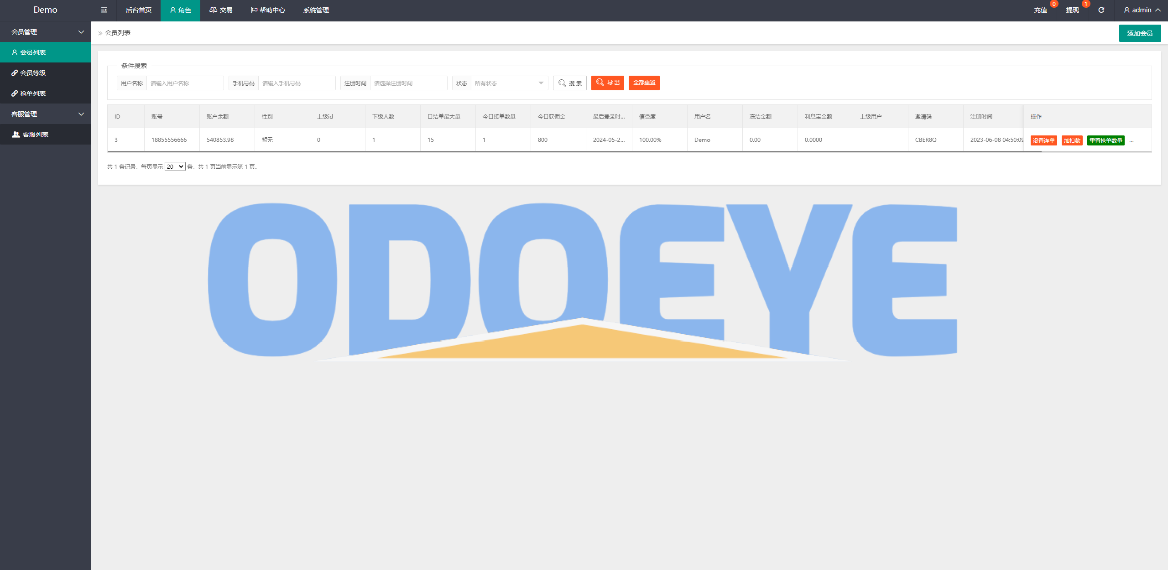This screenshot has height=570, width=1168.
Task: Click the 导出 export button
Action: [608, 83]
